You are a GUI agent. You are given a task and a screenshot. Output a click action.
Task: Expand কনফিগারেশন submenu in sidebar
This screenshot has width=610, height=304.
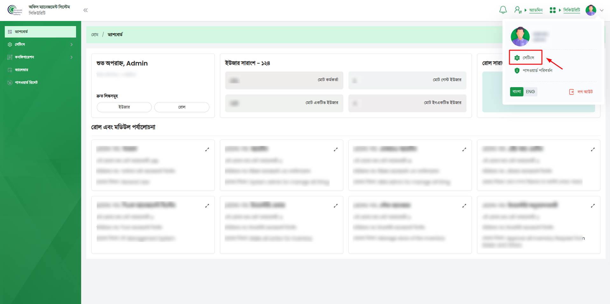coord(71,57)
